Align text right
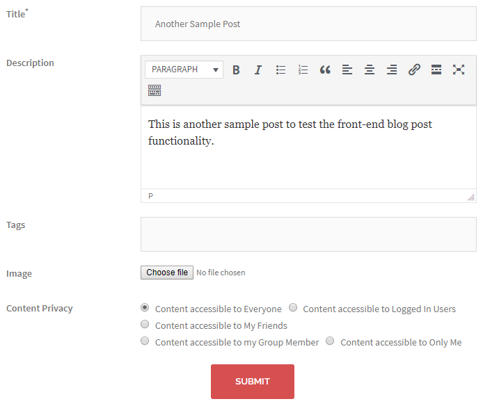Image resolution: width=483 pixels, height=406 pixels. (392, 70)
